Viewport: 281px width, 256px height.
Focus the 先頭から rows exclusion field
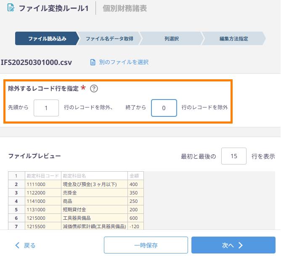46,108
